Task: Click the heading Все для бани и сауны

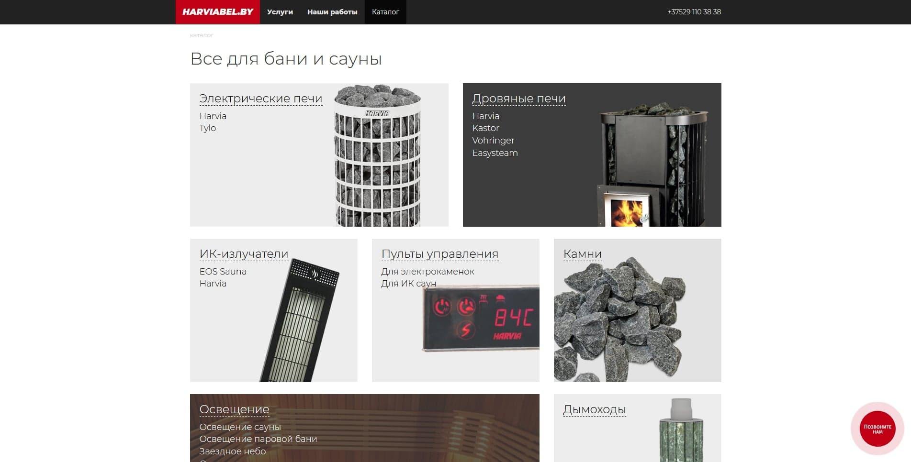Action: pos(286,59)
